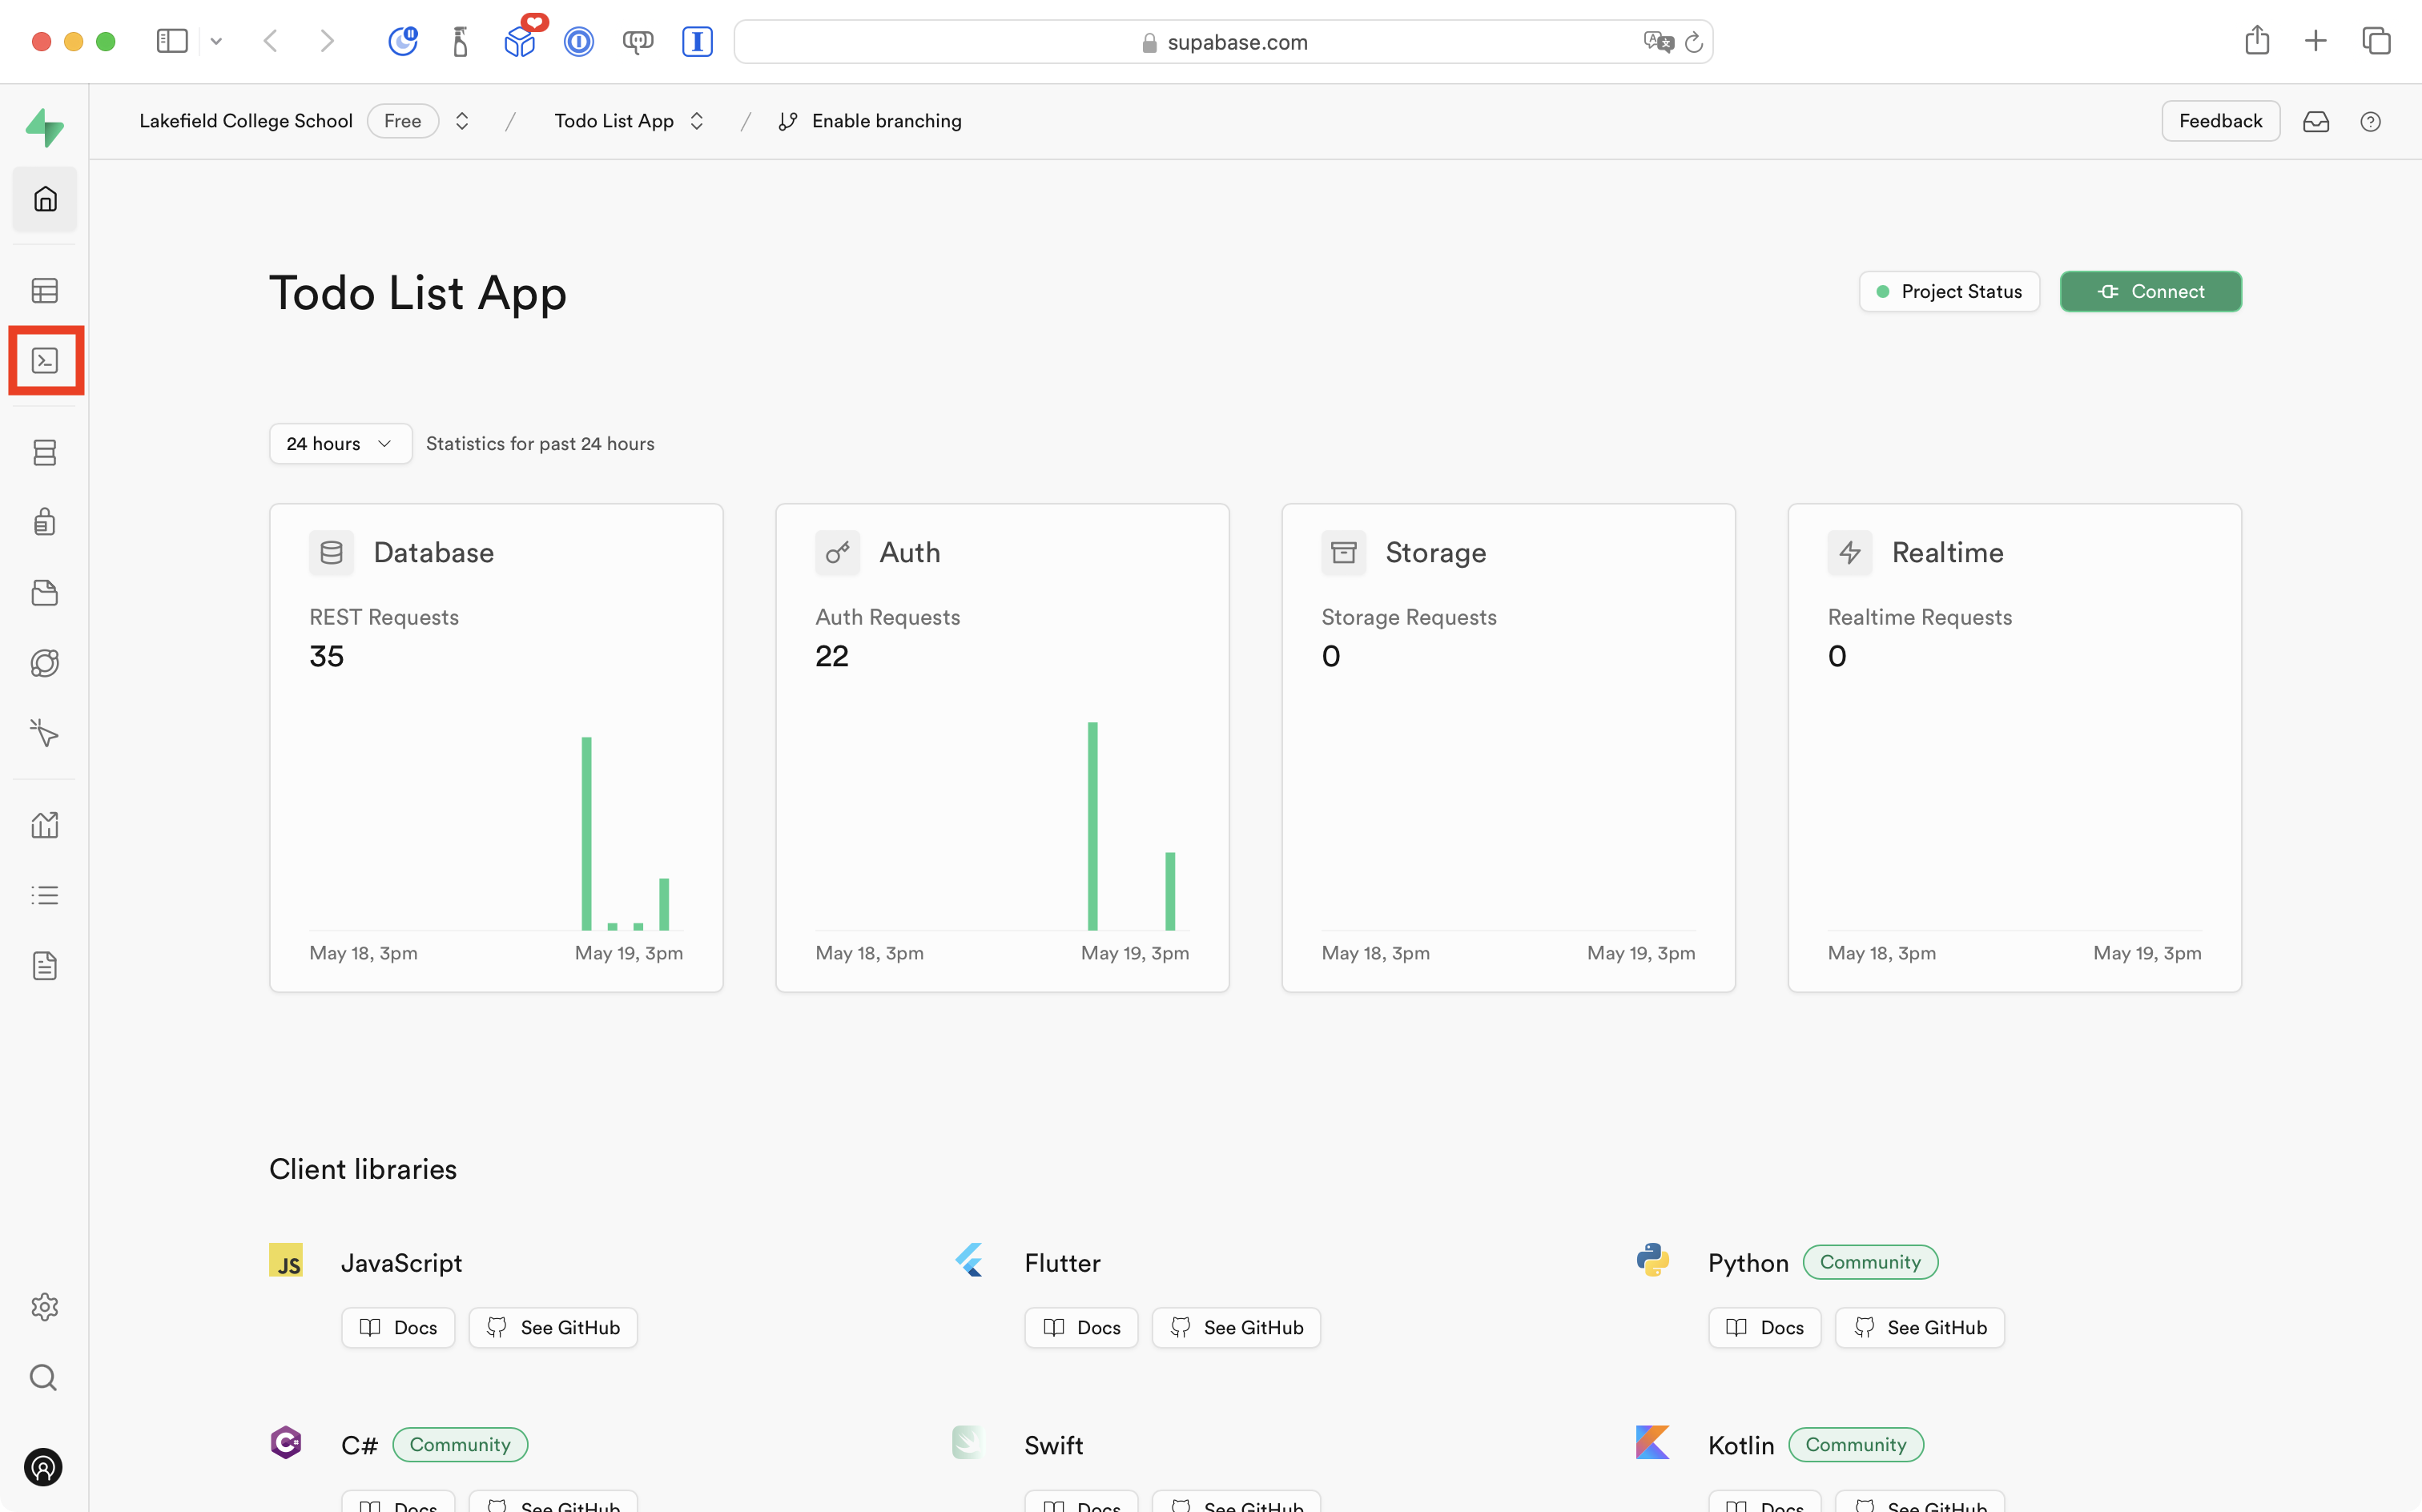Open the search tool in the sidebar

tap(44, 1377)
